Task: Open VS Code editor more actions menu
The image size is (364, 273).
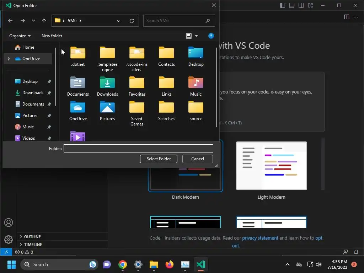Action: 355,17
